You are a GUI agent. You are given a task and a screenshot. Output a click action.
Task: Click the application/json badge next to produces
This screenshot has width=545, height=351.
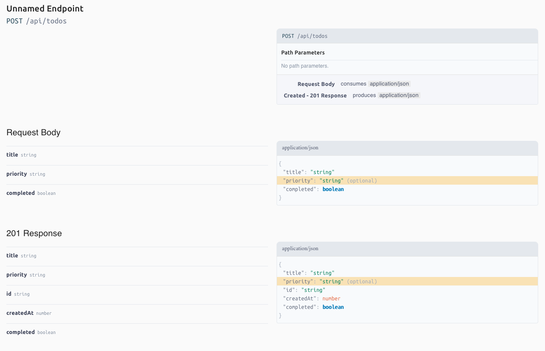399,96
